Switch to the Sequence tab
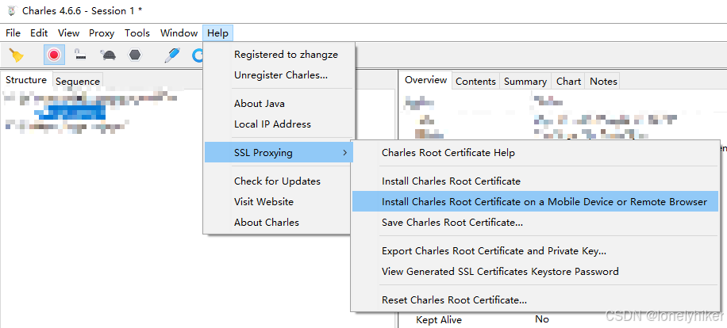This screenshot has width=727, height=328. click(78, 81)
